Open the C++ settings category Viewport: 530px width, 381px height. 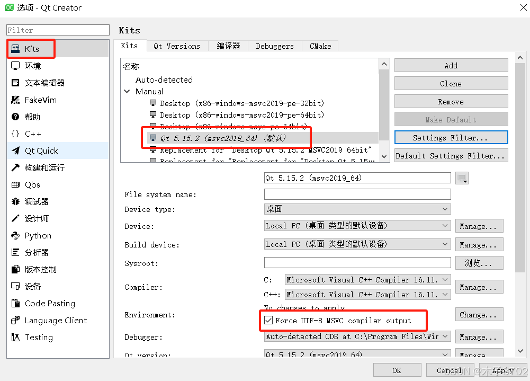58,134
